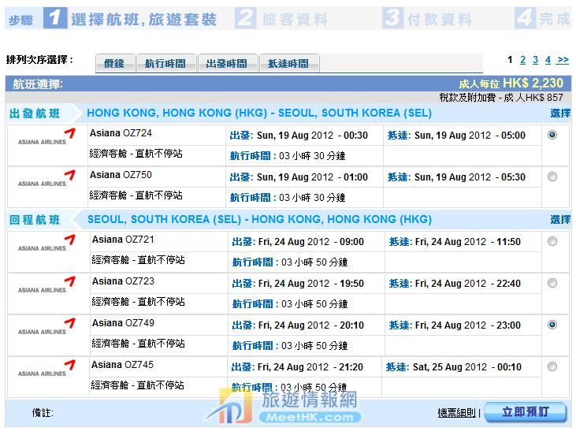The height and width of the screenshot is (435, 576).
Task: Sort by 航行時間 tab
Action: point(165,64)
